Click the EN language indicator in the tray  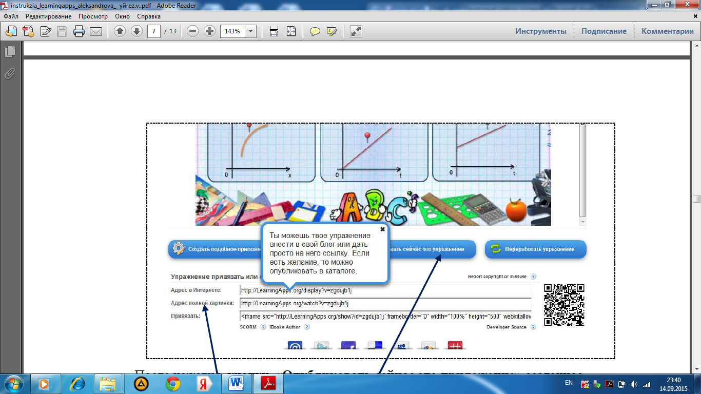pos(569,383)
